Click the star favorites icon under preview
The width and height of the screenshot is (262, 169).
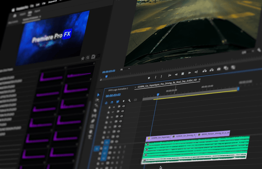[x=83, y=58]
